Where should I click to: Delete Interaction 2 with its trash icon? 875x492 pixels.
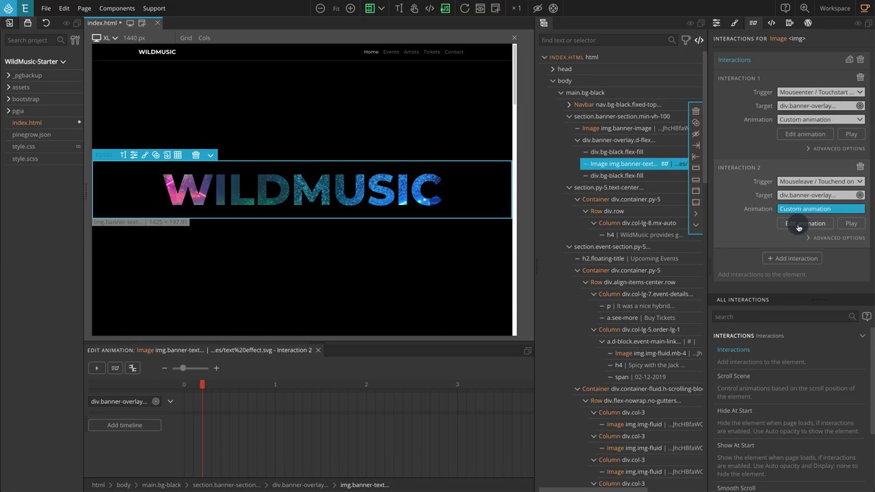pyautogui.click(x=861, y=167)
